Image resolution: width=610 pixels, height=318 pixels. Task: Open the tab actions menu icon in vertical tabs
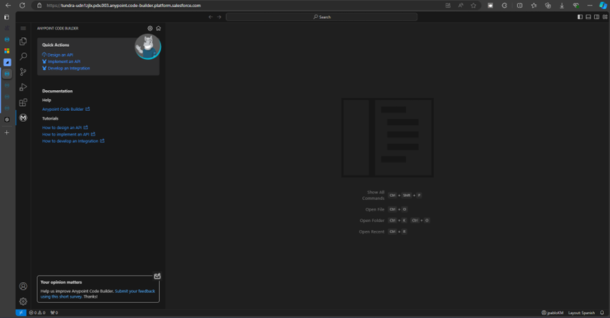[7, 17]
